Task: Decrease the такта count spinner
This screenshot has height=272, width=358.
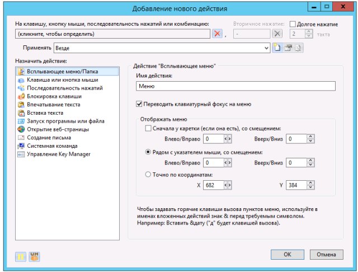Action: point(309,36)
